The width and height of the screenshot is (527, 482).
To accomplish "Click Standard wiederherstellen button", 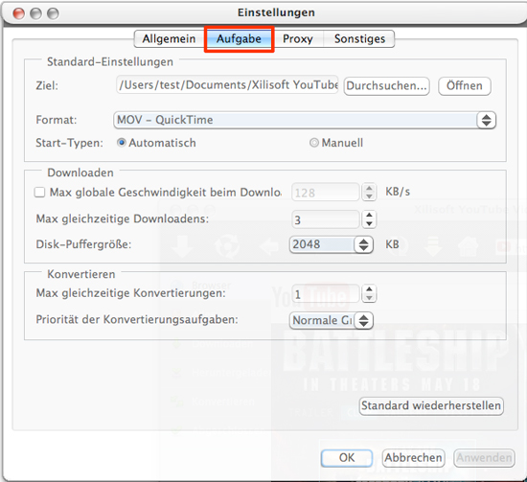I will [x=431, y=405].
